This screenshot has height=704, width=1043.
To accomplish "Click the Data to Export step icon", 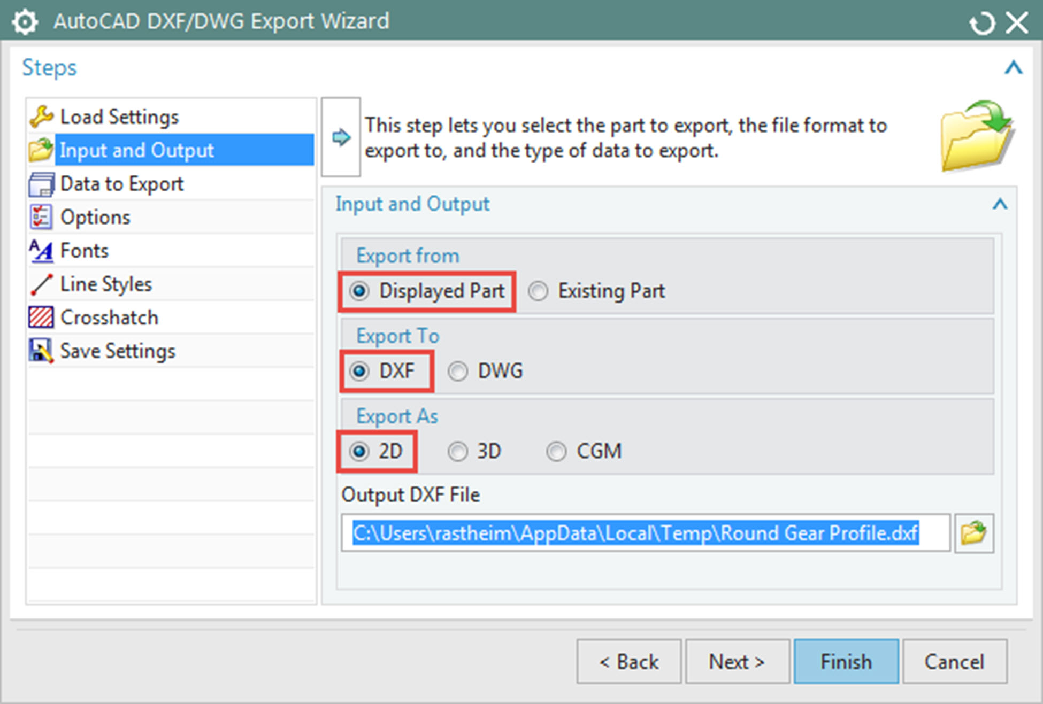I will click(x=41, y=184).
